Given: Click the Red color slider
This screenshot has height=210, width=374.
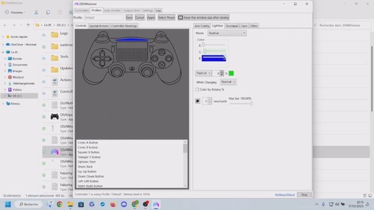Looking at the screenshot, I should (214, 45).
